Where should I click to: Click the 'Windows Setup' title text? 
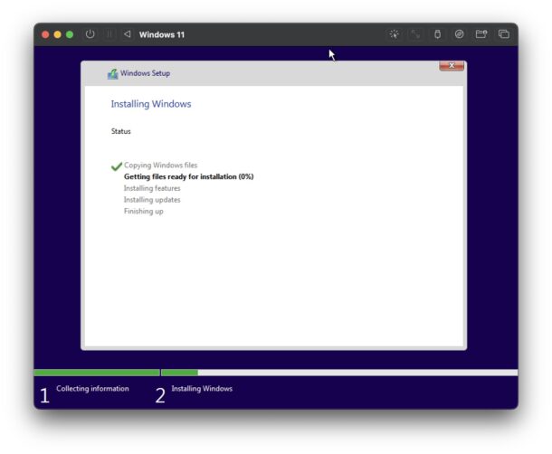145,73
